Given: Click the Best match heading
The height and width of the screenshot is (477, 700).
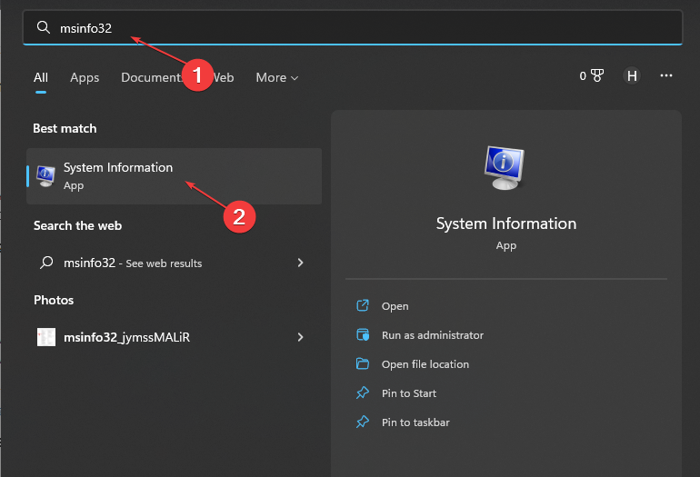Looking at the screenshot, I should [x=65, y=128].
